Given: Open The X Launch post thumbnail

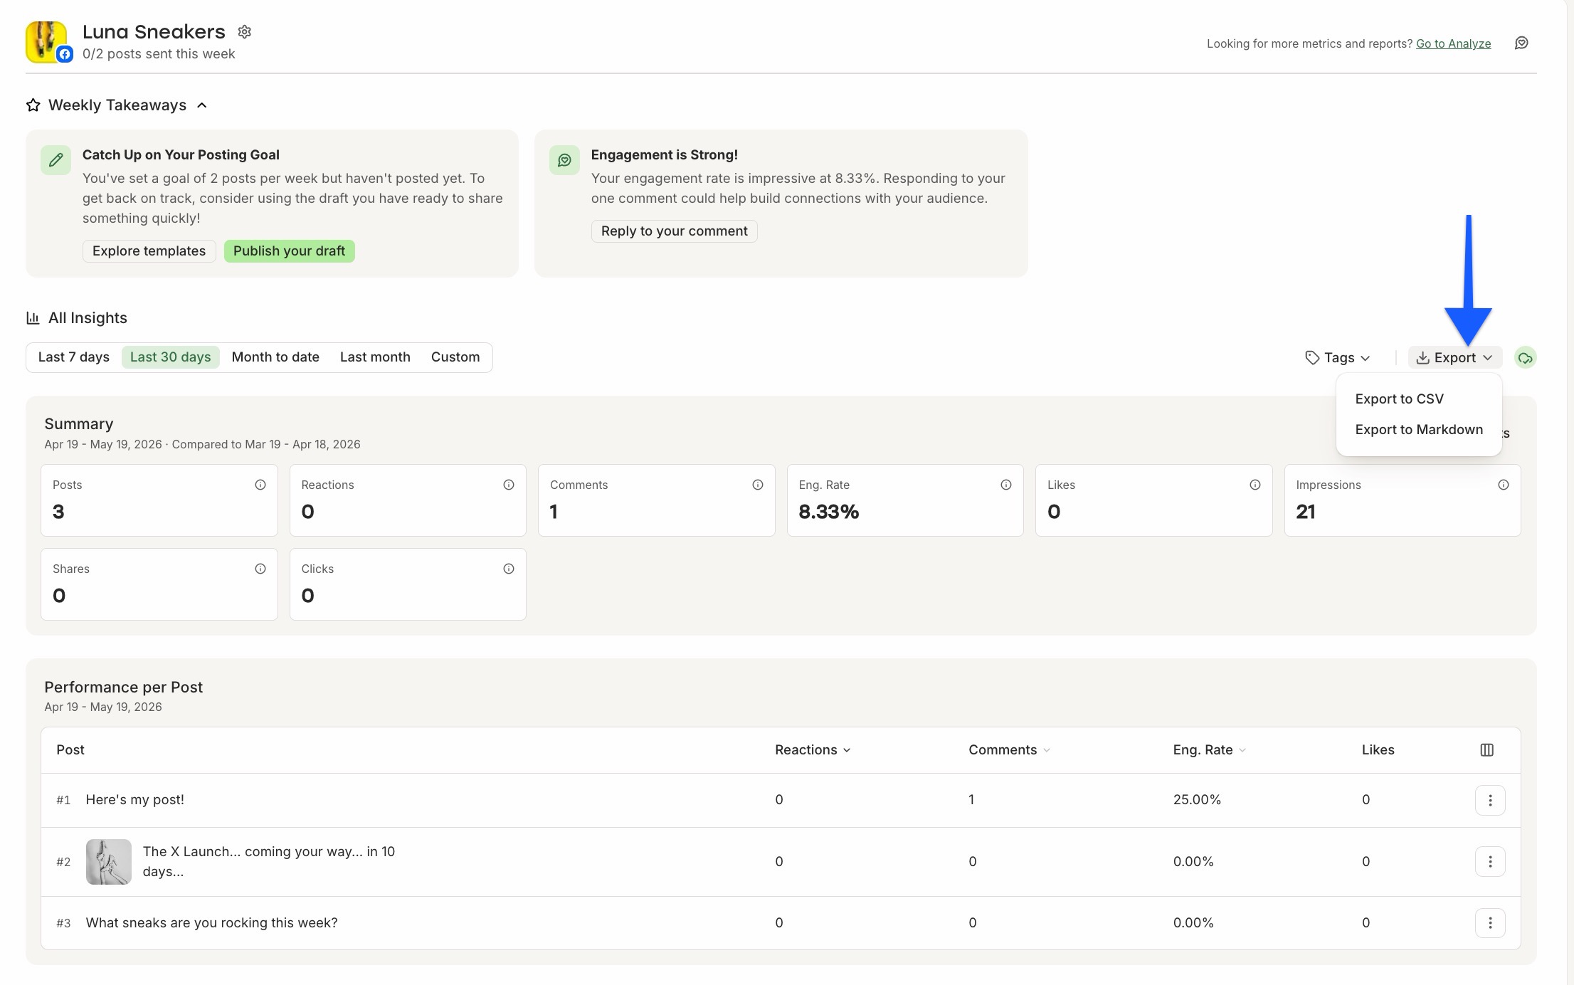Looking at the screenshot, I should tap(109, 862).
